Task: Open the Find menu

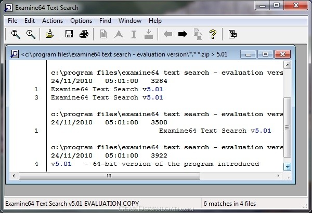Action: point(105,21)
